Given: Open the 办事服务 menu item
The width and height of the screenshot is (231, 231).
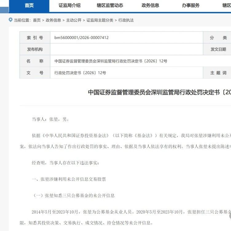Looking at the screenshot, I should (x=190, y=6).
